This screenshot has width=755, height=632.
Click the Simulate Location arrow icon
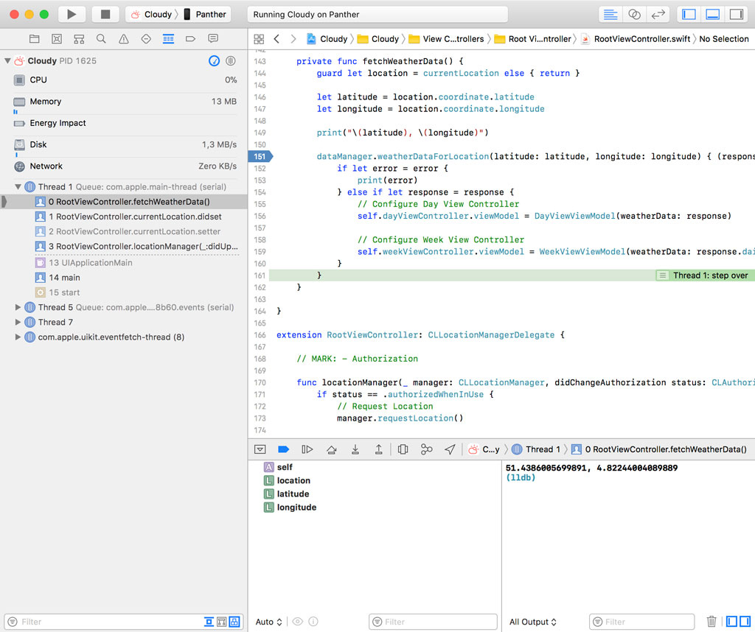tap(450, 449)
